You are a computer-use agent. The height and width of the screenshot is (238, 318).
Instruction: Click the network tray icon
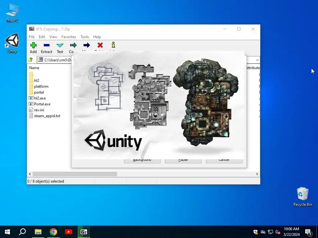pyautogui.click(x=270, y=232)
